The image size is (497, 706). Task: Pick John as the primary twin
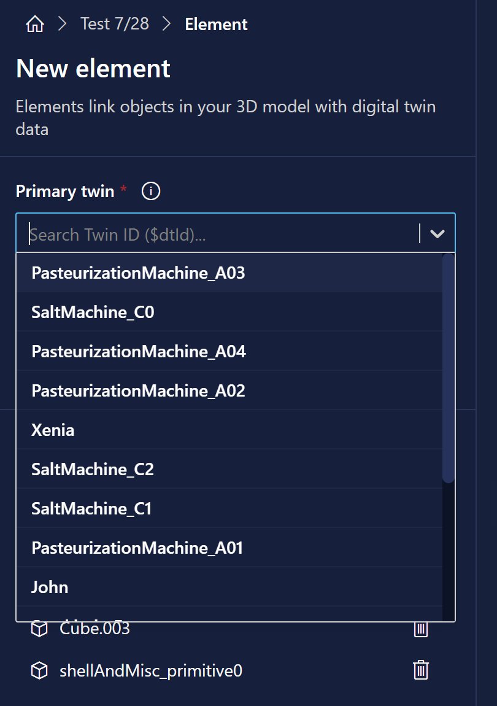click(x=50, y=587)
